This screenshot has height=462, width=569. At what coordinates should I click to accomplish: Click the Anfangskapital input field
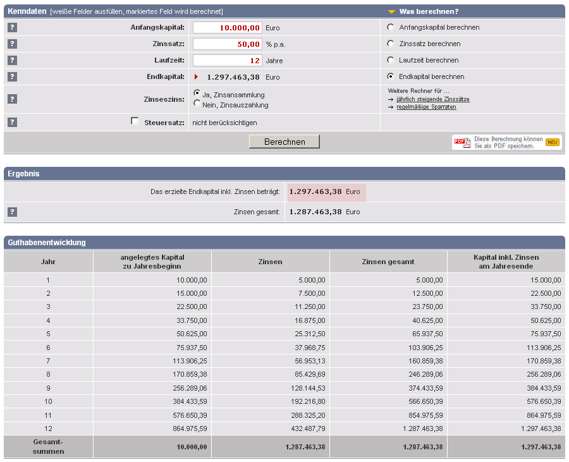pos(227,27)
